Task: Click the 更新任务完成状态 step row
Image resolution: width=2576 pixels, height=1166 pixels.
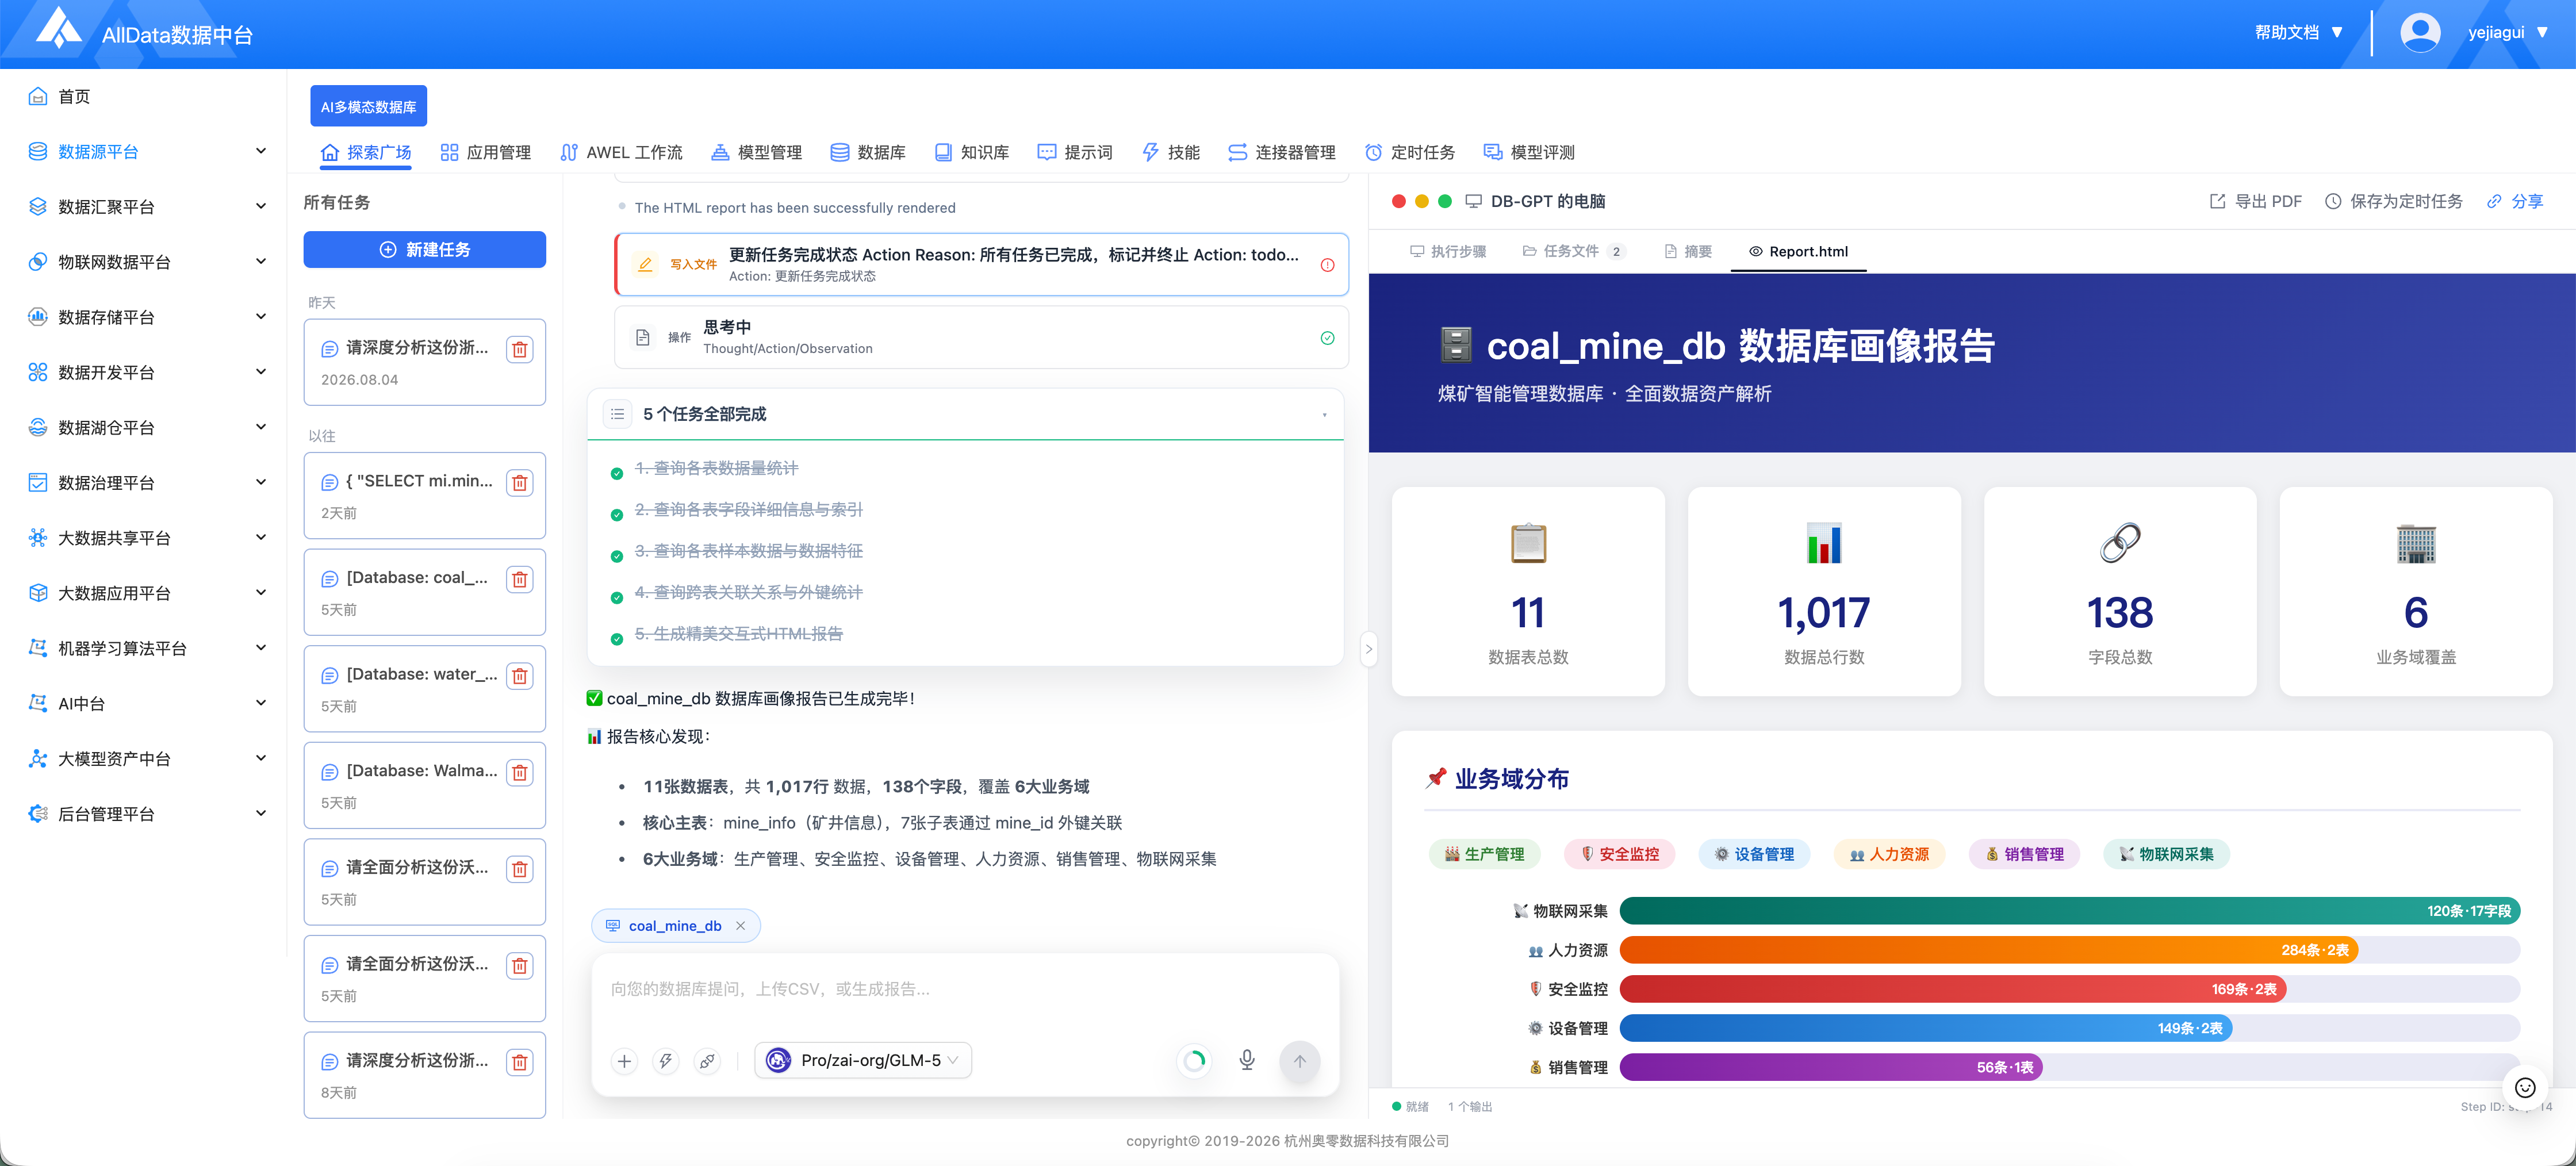Action: (981, 264)
